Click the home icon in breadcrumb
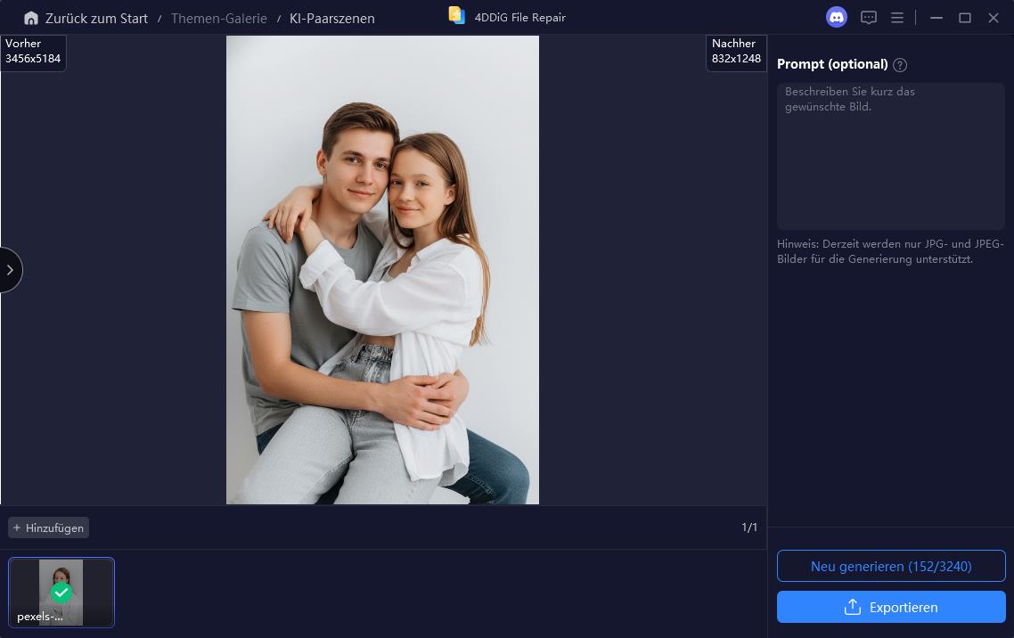The height and width of the screenshot is (638, 1014). 31,18
